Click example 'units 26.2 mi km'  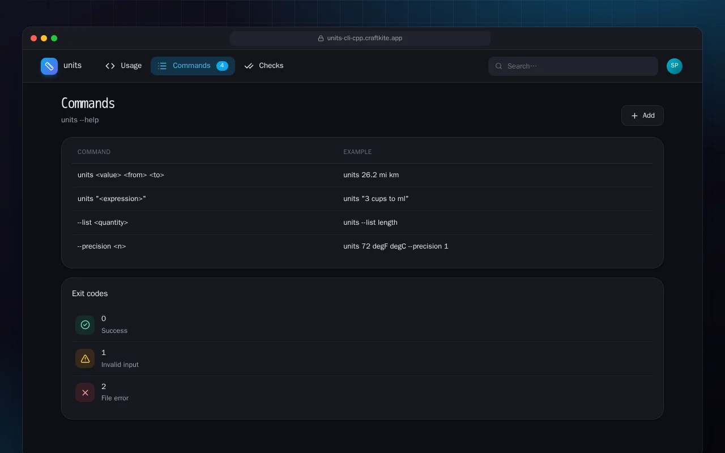(371, 175)
